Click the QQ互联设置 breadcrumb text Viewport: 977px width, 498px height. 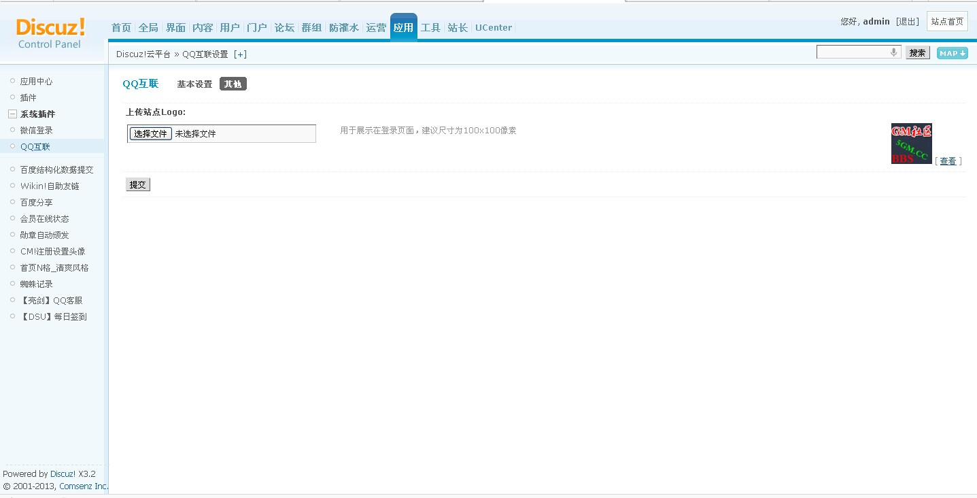(205, 54)
